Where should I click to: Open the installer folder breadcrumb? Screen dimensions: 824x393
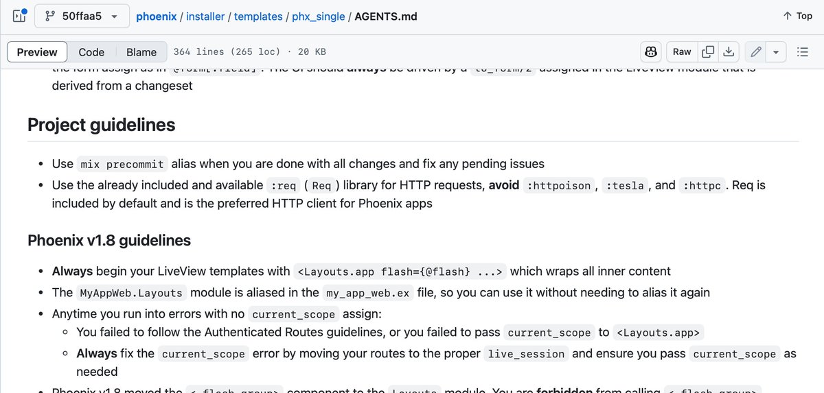coord(205,16)
